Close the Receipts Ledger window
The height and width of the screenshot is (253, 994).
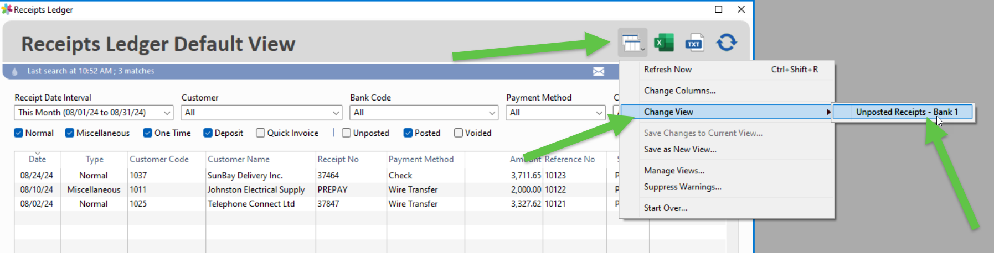(741, 9)
